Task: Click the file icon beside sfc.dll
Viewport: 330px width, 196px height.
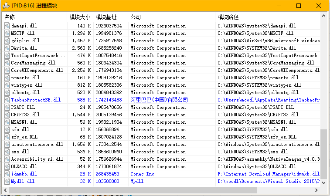Action: pos(7,129)
